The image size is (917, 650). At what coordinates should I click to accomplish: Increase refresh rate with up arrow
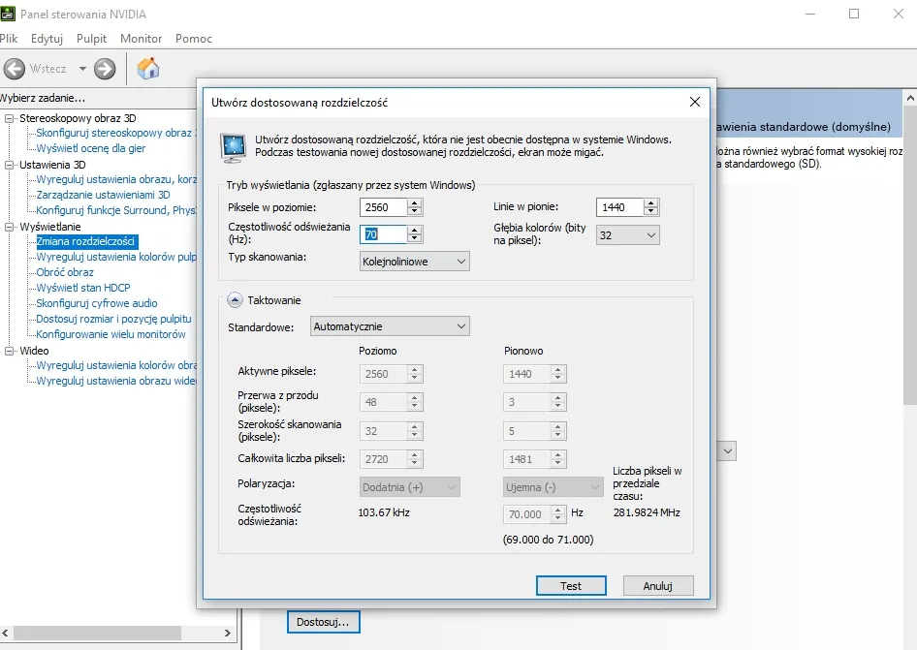coord(415,230)
